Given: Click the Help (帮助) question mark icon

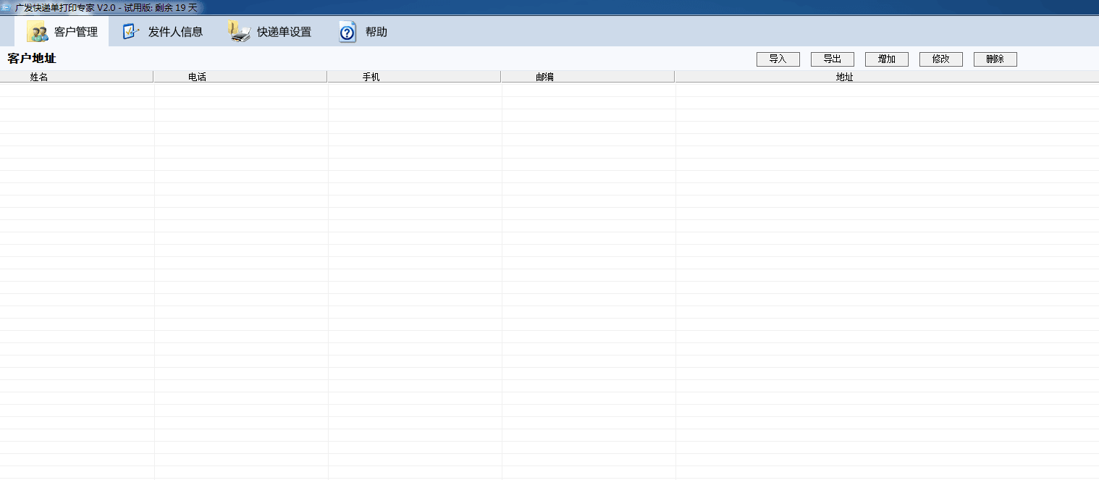Looking at the screenshot, I should 348,32.
